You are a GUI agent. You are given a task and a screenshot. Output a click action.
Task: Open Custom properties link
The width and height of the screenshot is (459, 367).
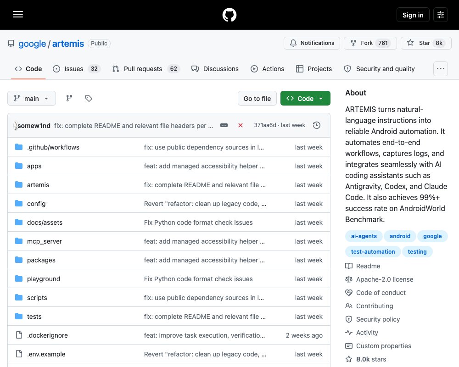click(383, 346)
